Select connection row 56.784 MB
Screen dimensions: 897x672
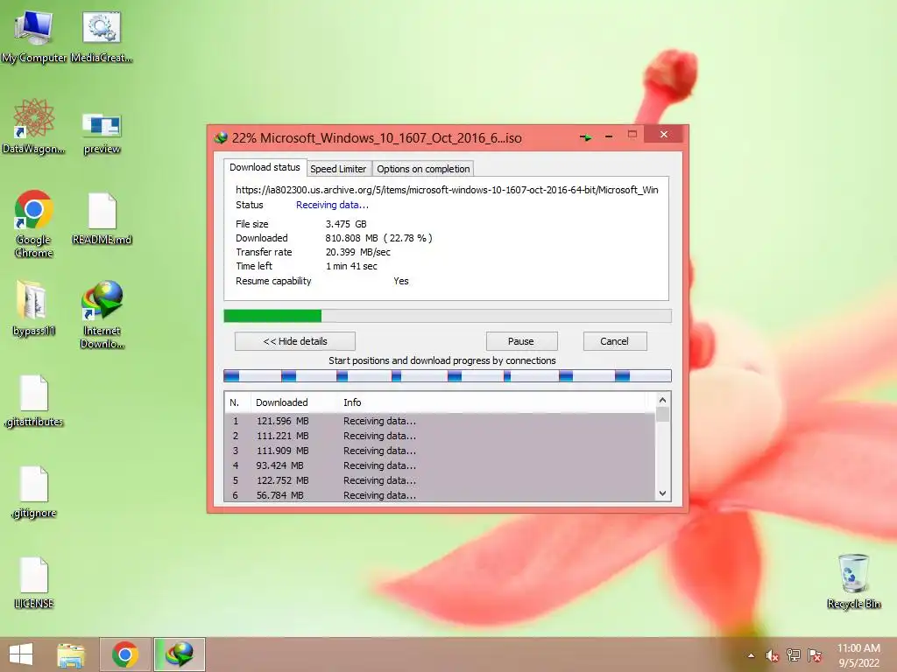[440, 495]
